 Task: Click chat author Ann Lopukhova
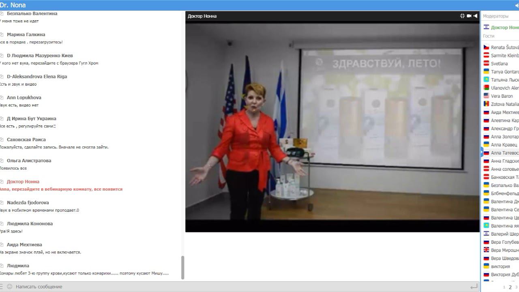tap(24, 98)
